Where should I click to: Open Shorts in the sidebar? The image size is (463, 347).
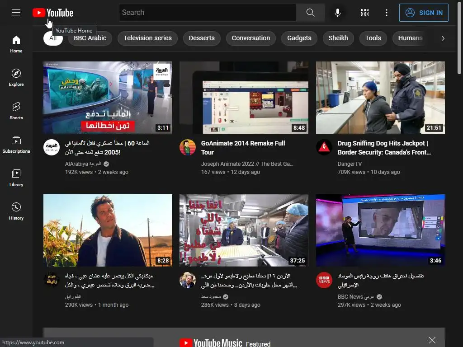click(x=16, y=111)
